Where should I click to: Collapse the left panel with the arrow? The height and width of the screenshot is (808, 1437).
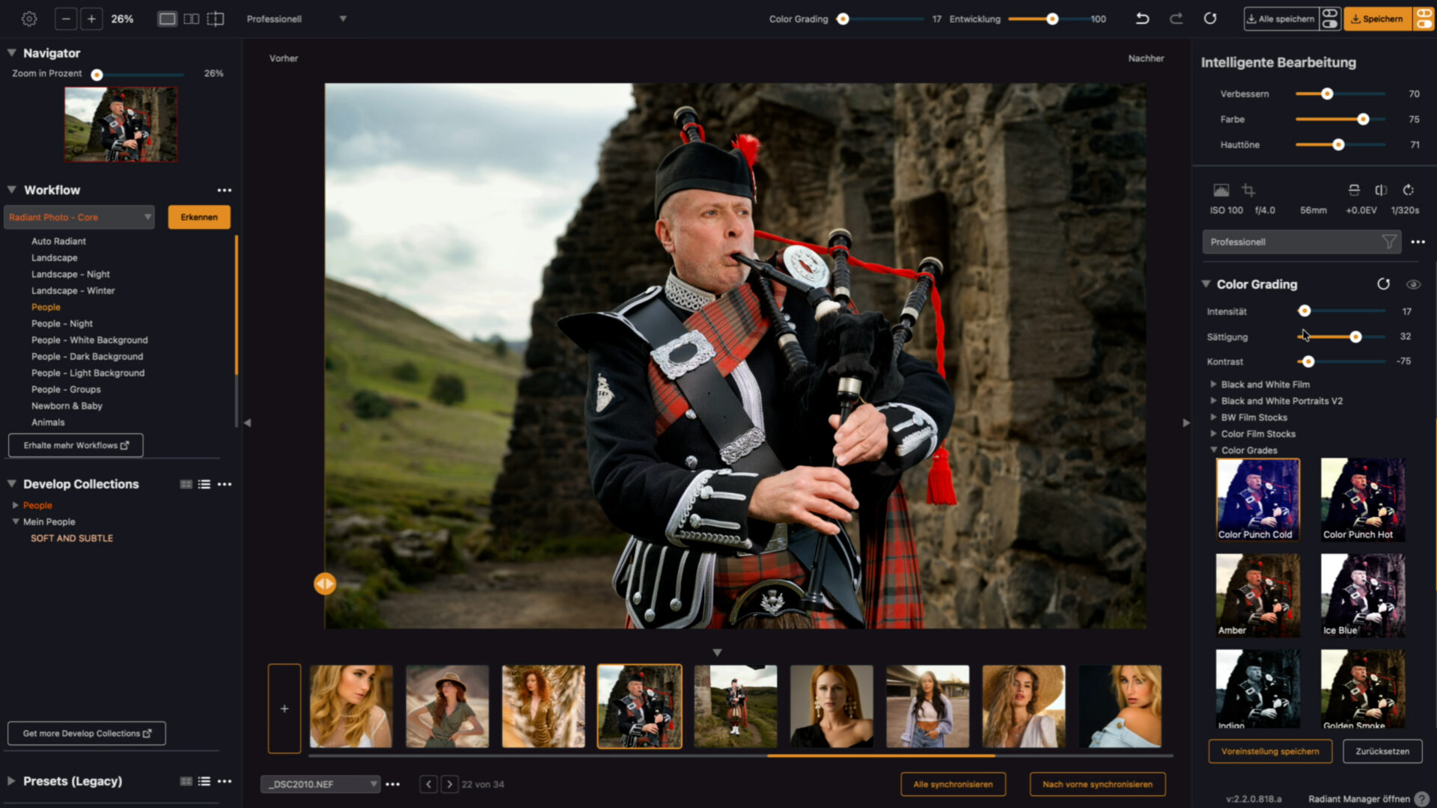(247, 423)
